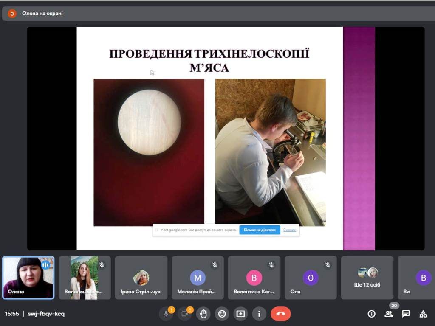Raise hand using the hand icon
Image resolution: width=435 pixels, height=326 pixels.
203,314
